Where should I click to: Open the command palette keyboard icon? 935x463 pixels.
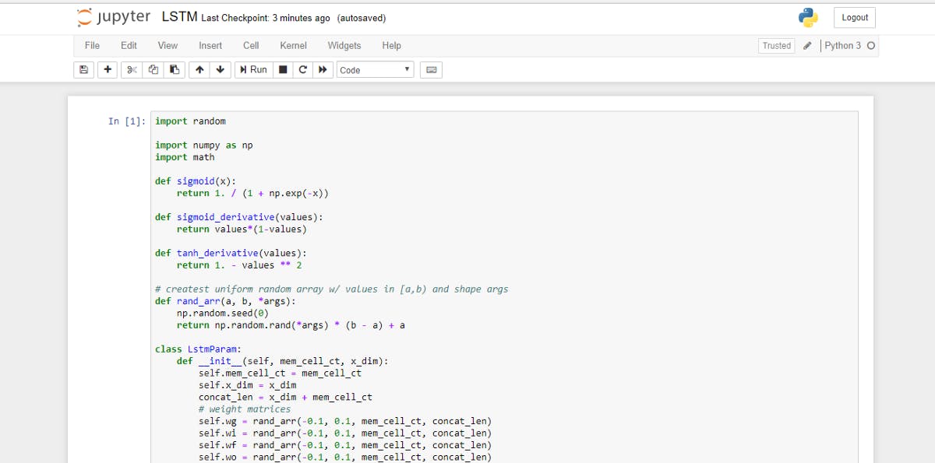(x=432, y=70)
